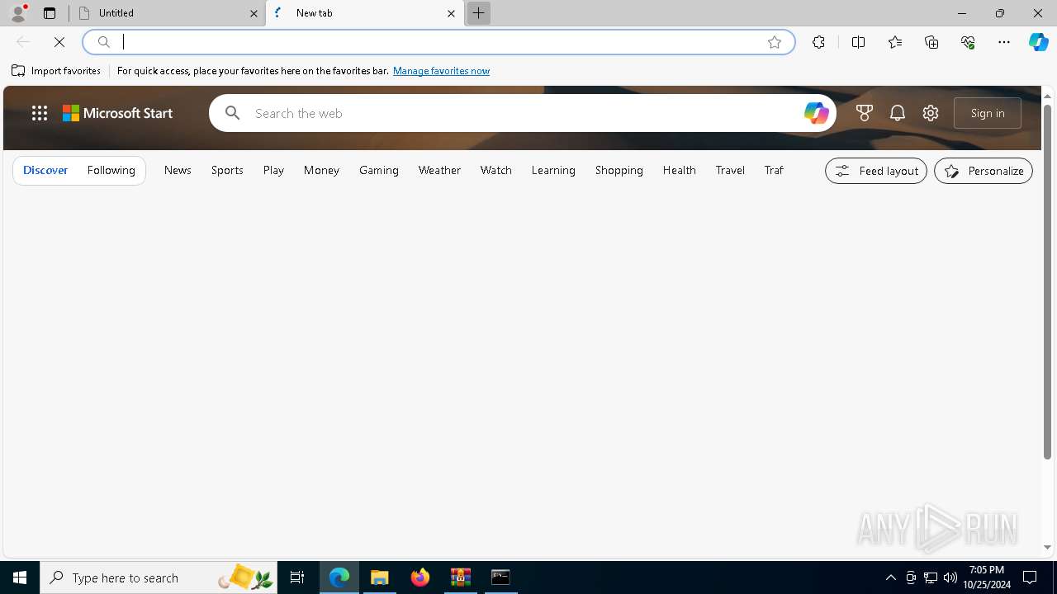The image size is (1057, 594).
Task: Click Import favorites
Action: click(56, 71)
